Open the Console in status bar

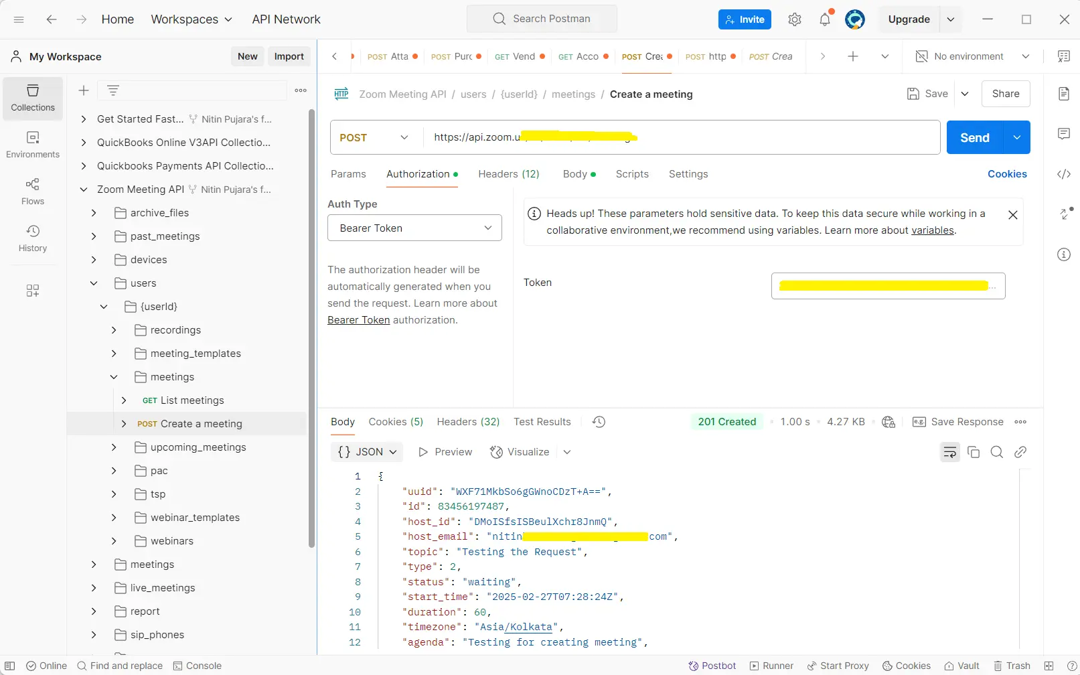point(198,666)
